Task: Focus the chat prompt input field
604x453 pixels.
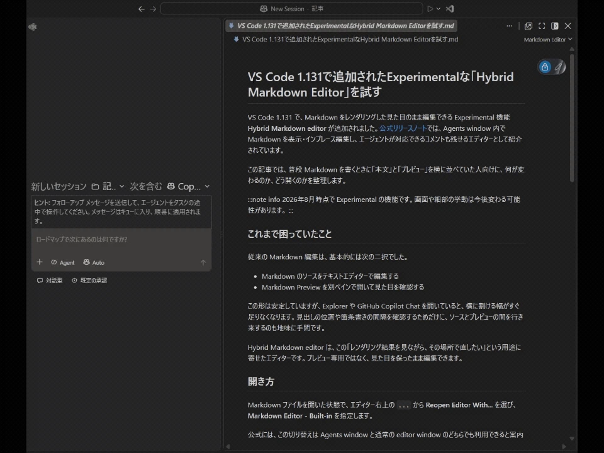Action: point(121,240)
